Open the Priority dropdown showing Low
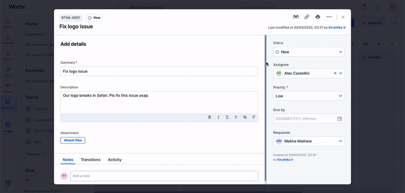 point(309,96)
